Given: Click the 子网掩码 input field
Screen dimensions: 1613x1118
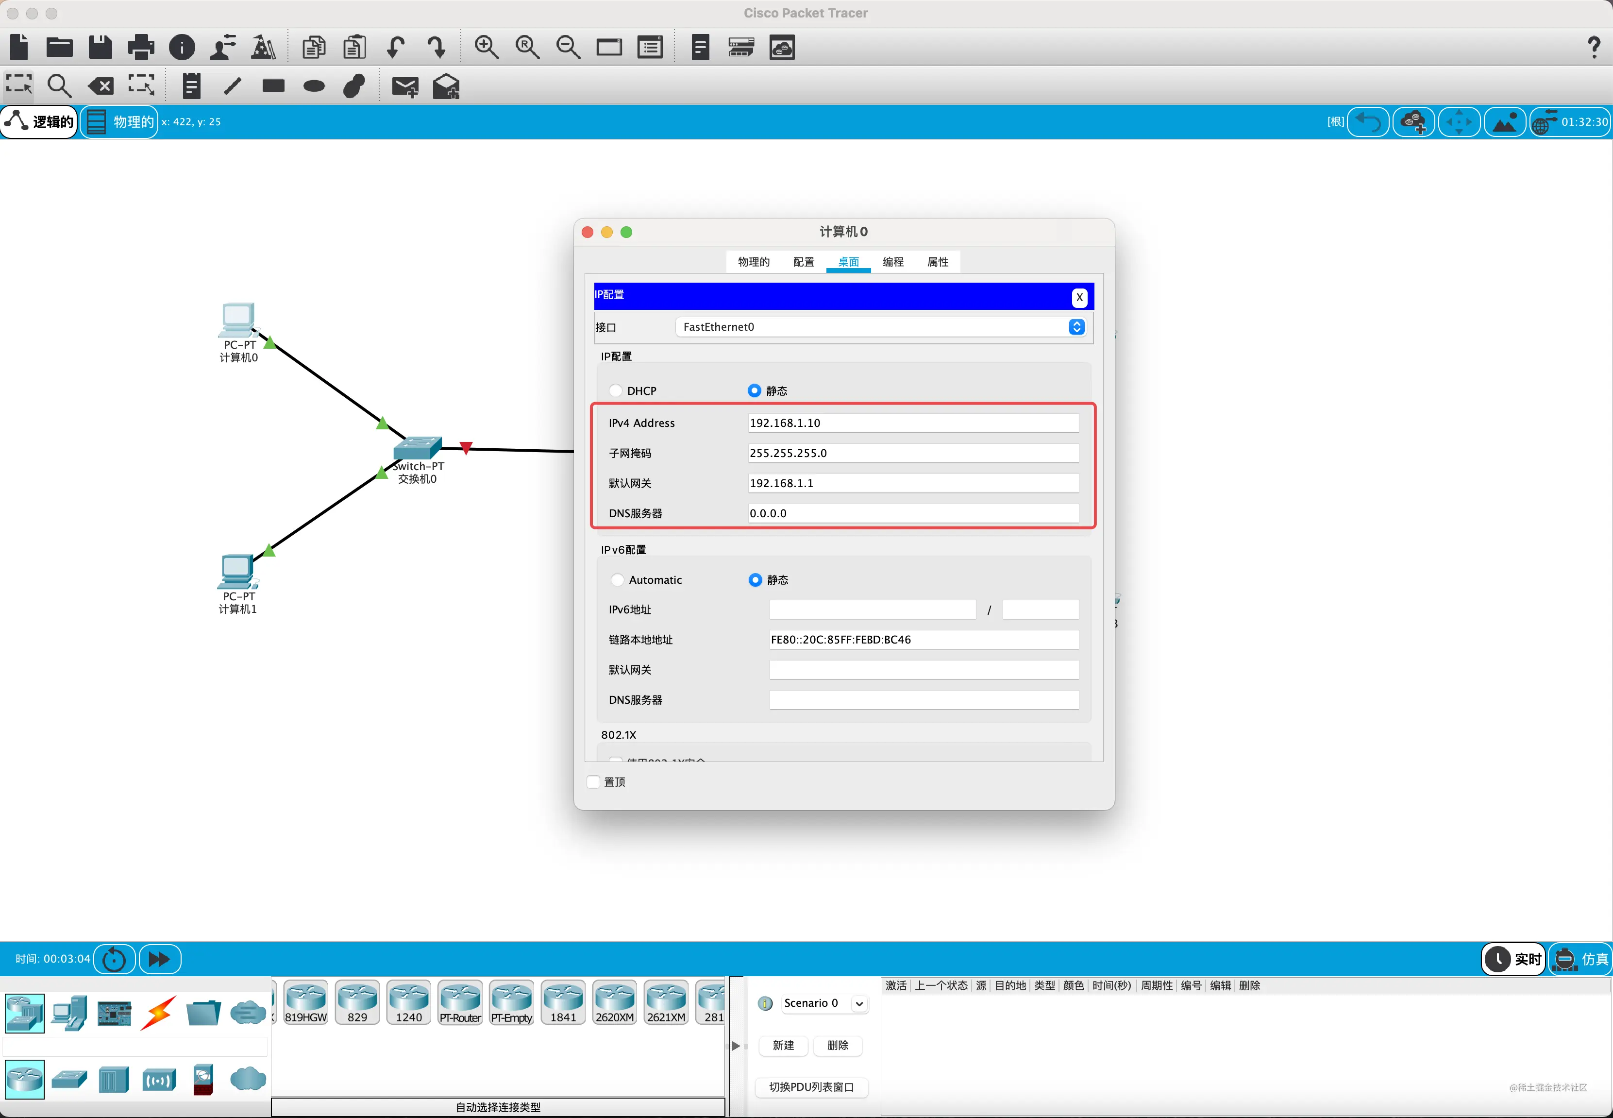Looking at the screenshot, I should [x=913, y=453].
